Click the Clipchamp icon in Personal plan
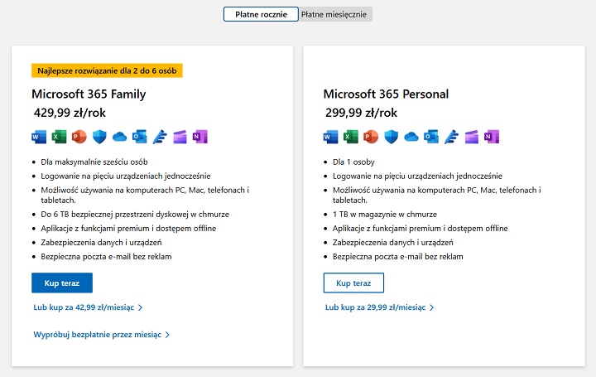The height and width of the screenshot is (377, 596). [471, 137]
